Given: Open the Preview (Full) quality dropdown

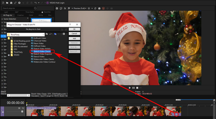Looking at the screenshot, I should coord(80,8).
